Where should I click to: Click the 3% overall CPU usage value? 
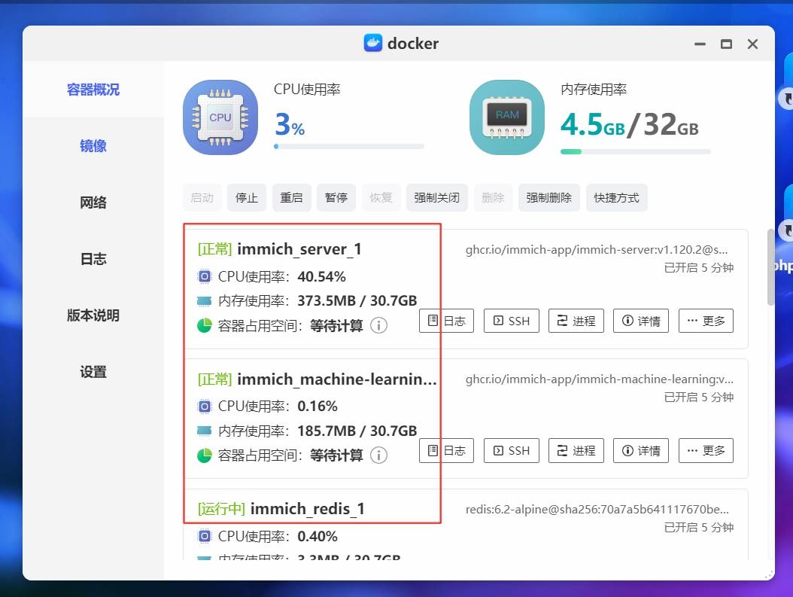tap(290, 124)
